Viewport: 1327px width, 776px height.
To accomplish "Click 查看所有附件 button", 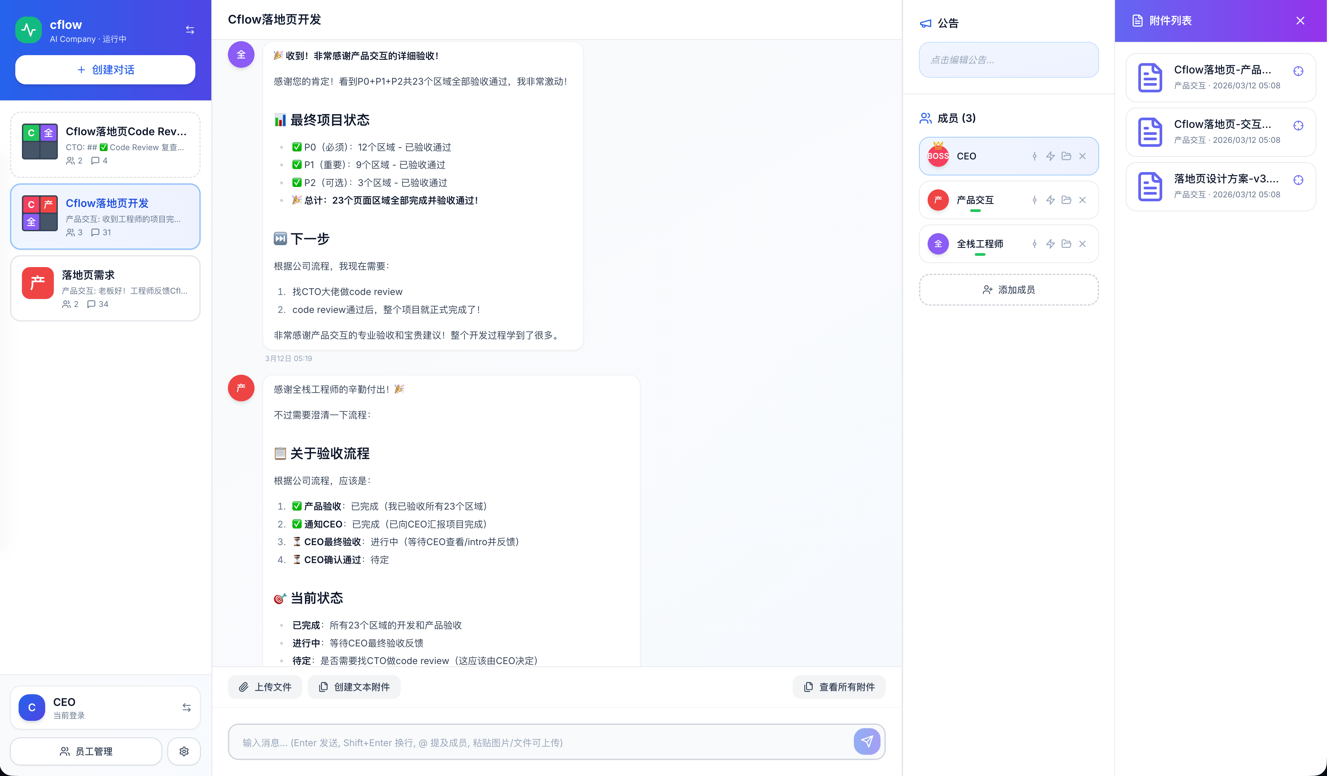I will tap(839, 687).
